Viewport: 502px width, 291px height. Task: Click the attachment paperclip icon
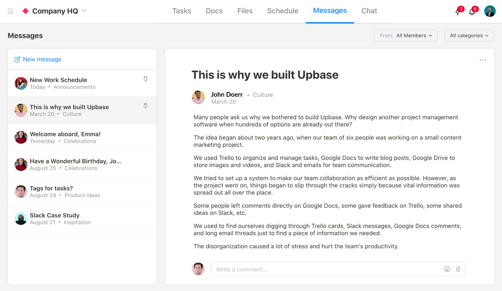pyautogui.click(x=458, y=269)
